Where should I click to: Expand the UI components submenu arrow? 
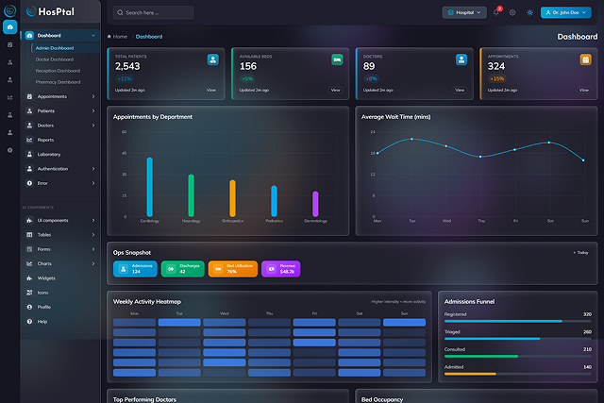pos(93,221)
